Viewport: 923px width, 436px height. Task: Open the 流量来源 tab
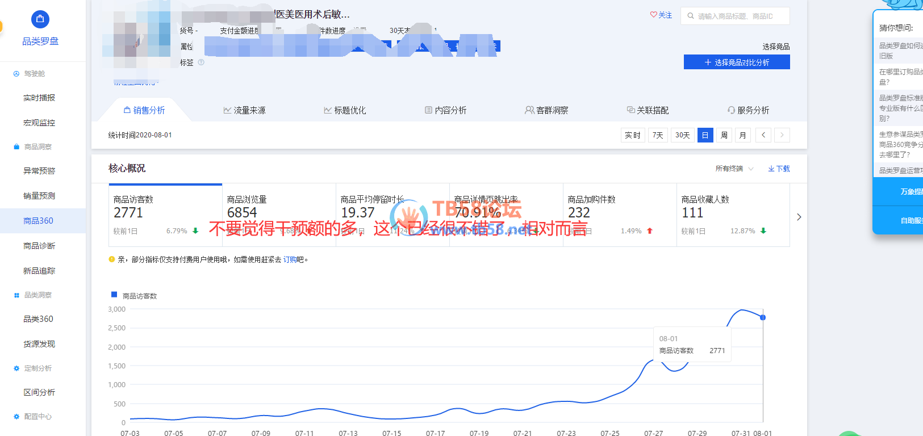(244, 110)
